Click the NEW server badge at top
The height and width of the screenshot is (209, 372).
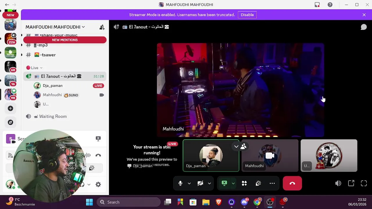[10, 15]
